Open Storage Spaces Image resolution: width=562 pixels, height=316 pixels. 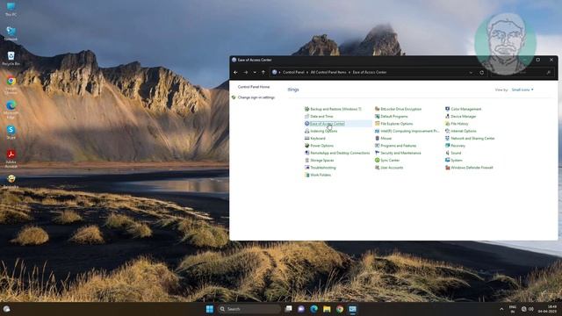[x=319, y=161]
